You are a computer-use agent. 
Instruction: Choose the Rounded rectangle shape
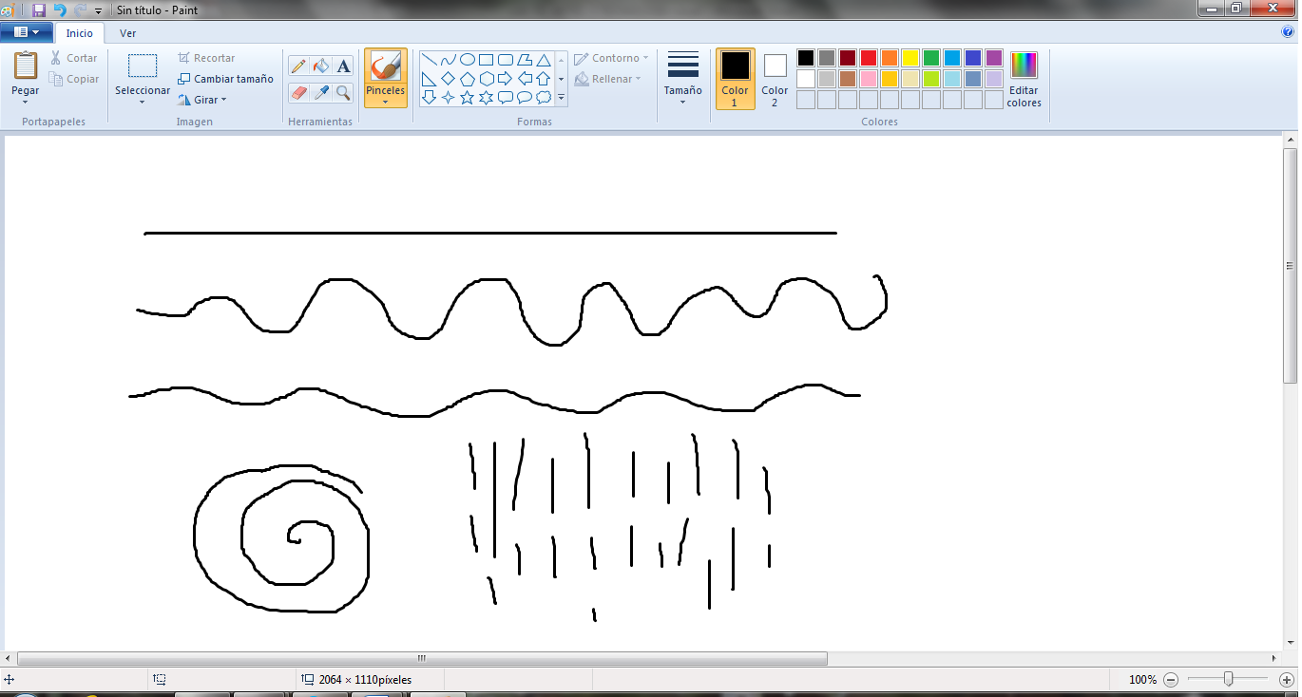coord(505,59)
